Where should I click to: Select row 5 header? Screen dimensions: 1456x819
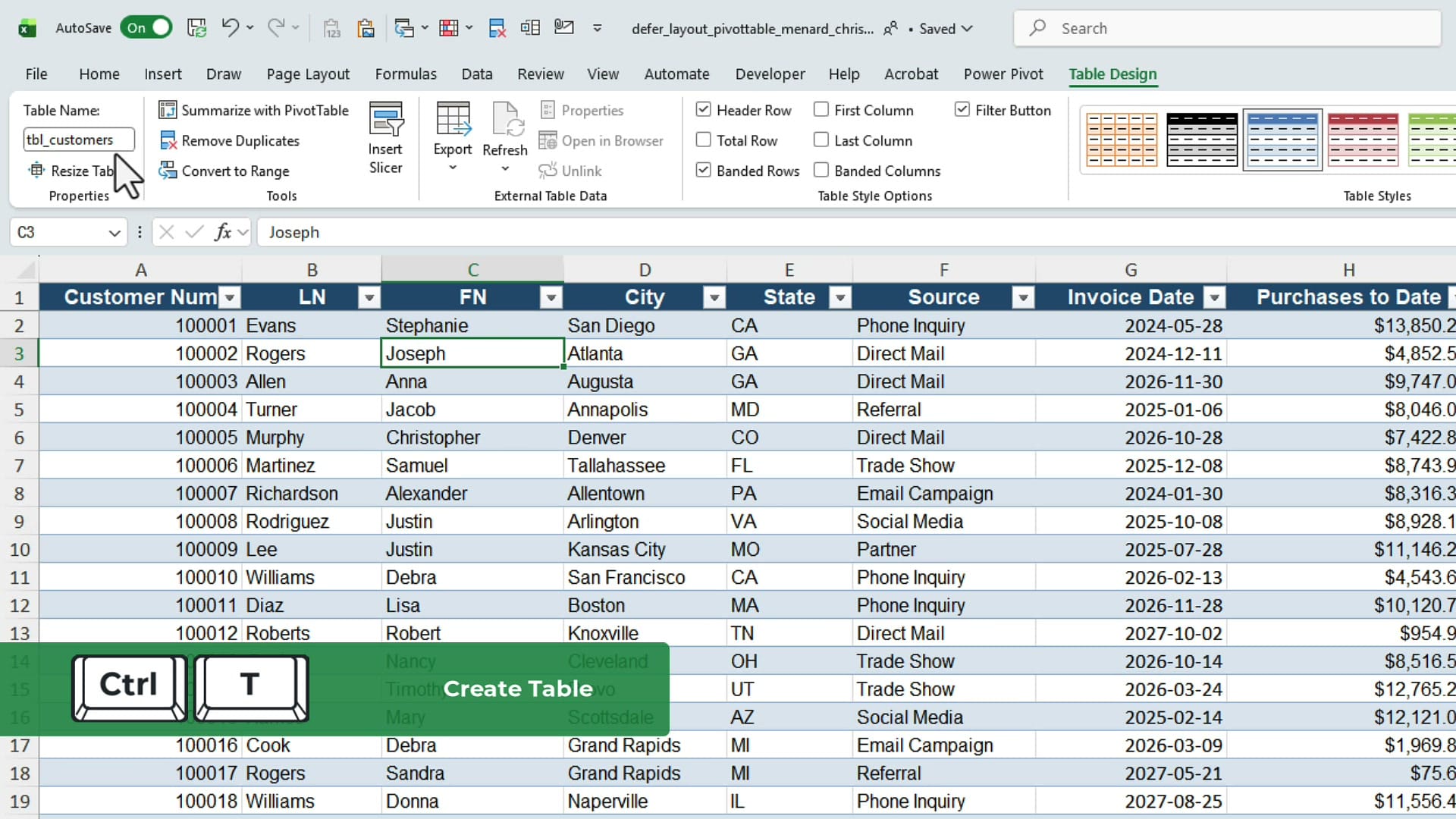click(x=19, y=409)
